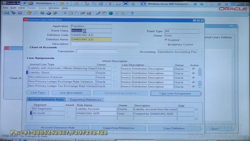Click the Definition Name field SAMSUNG JLD
Viewport: 250px width, 141px height.
91,39
